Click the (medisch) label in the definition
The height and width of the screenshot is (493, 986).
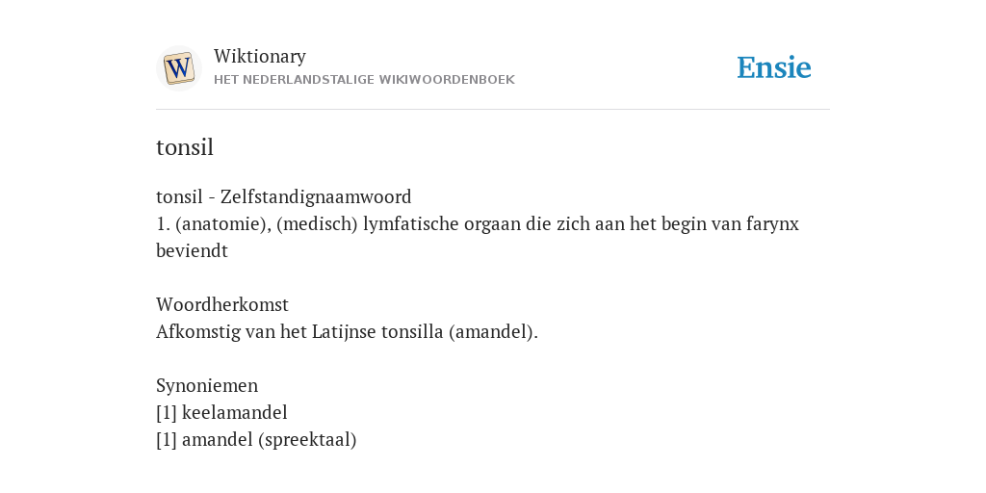click(317, 223)
